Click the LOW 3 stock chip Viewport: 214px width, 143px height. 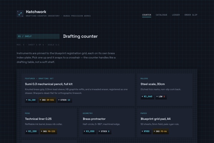161,97
